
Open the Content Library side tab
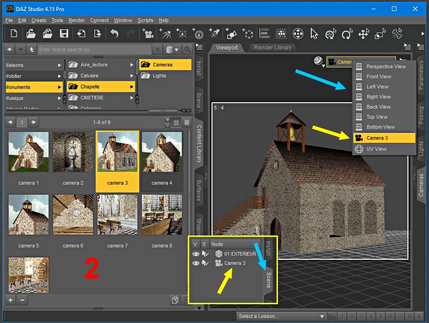199,144
